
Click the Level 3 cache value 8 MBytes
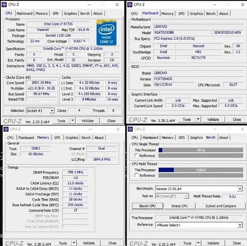click(89, 99)
